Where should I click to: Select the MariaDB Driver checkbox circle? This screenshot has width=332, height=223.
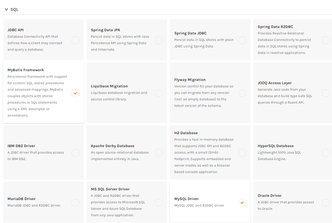click(x=75, y=203)
